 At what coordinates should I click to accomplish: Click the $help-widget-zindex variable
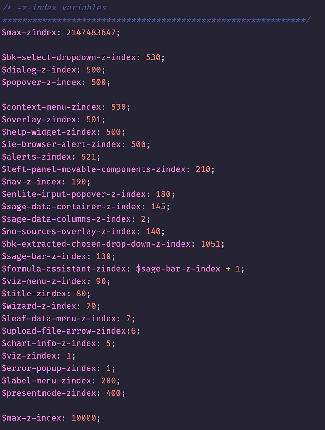[49, 132]
